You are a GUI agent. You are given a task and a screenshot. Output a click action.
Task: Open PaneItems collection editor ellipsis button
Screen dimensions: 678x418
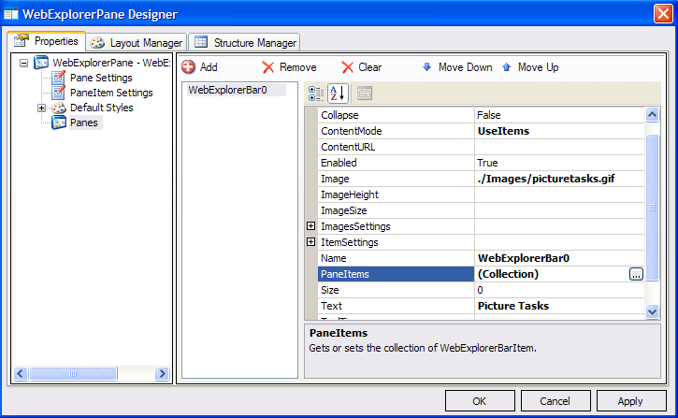(636, 274)
